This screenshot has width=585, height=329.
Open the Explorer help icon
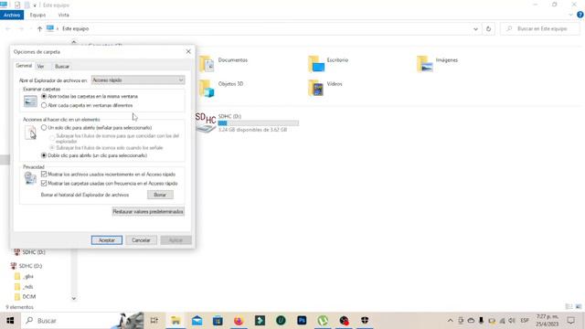click(x=580, y=15)
